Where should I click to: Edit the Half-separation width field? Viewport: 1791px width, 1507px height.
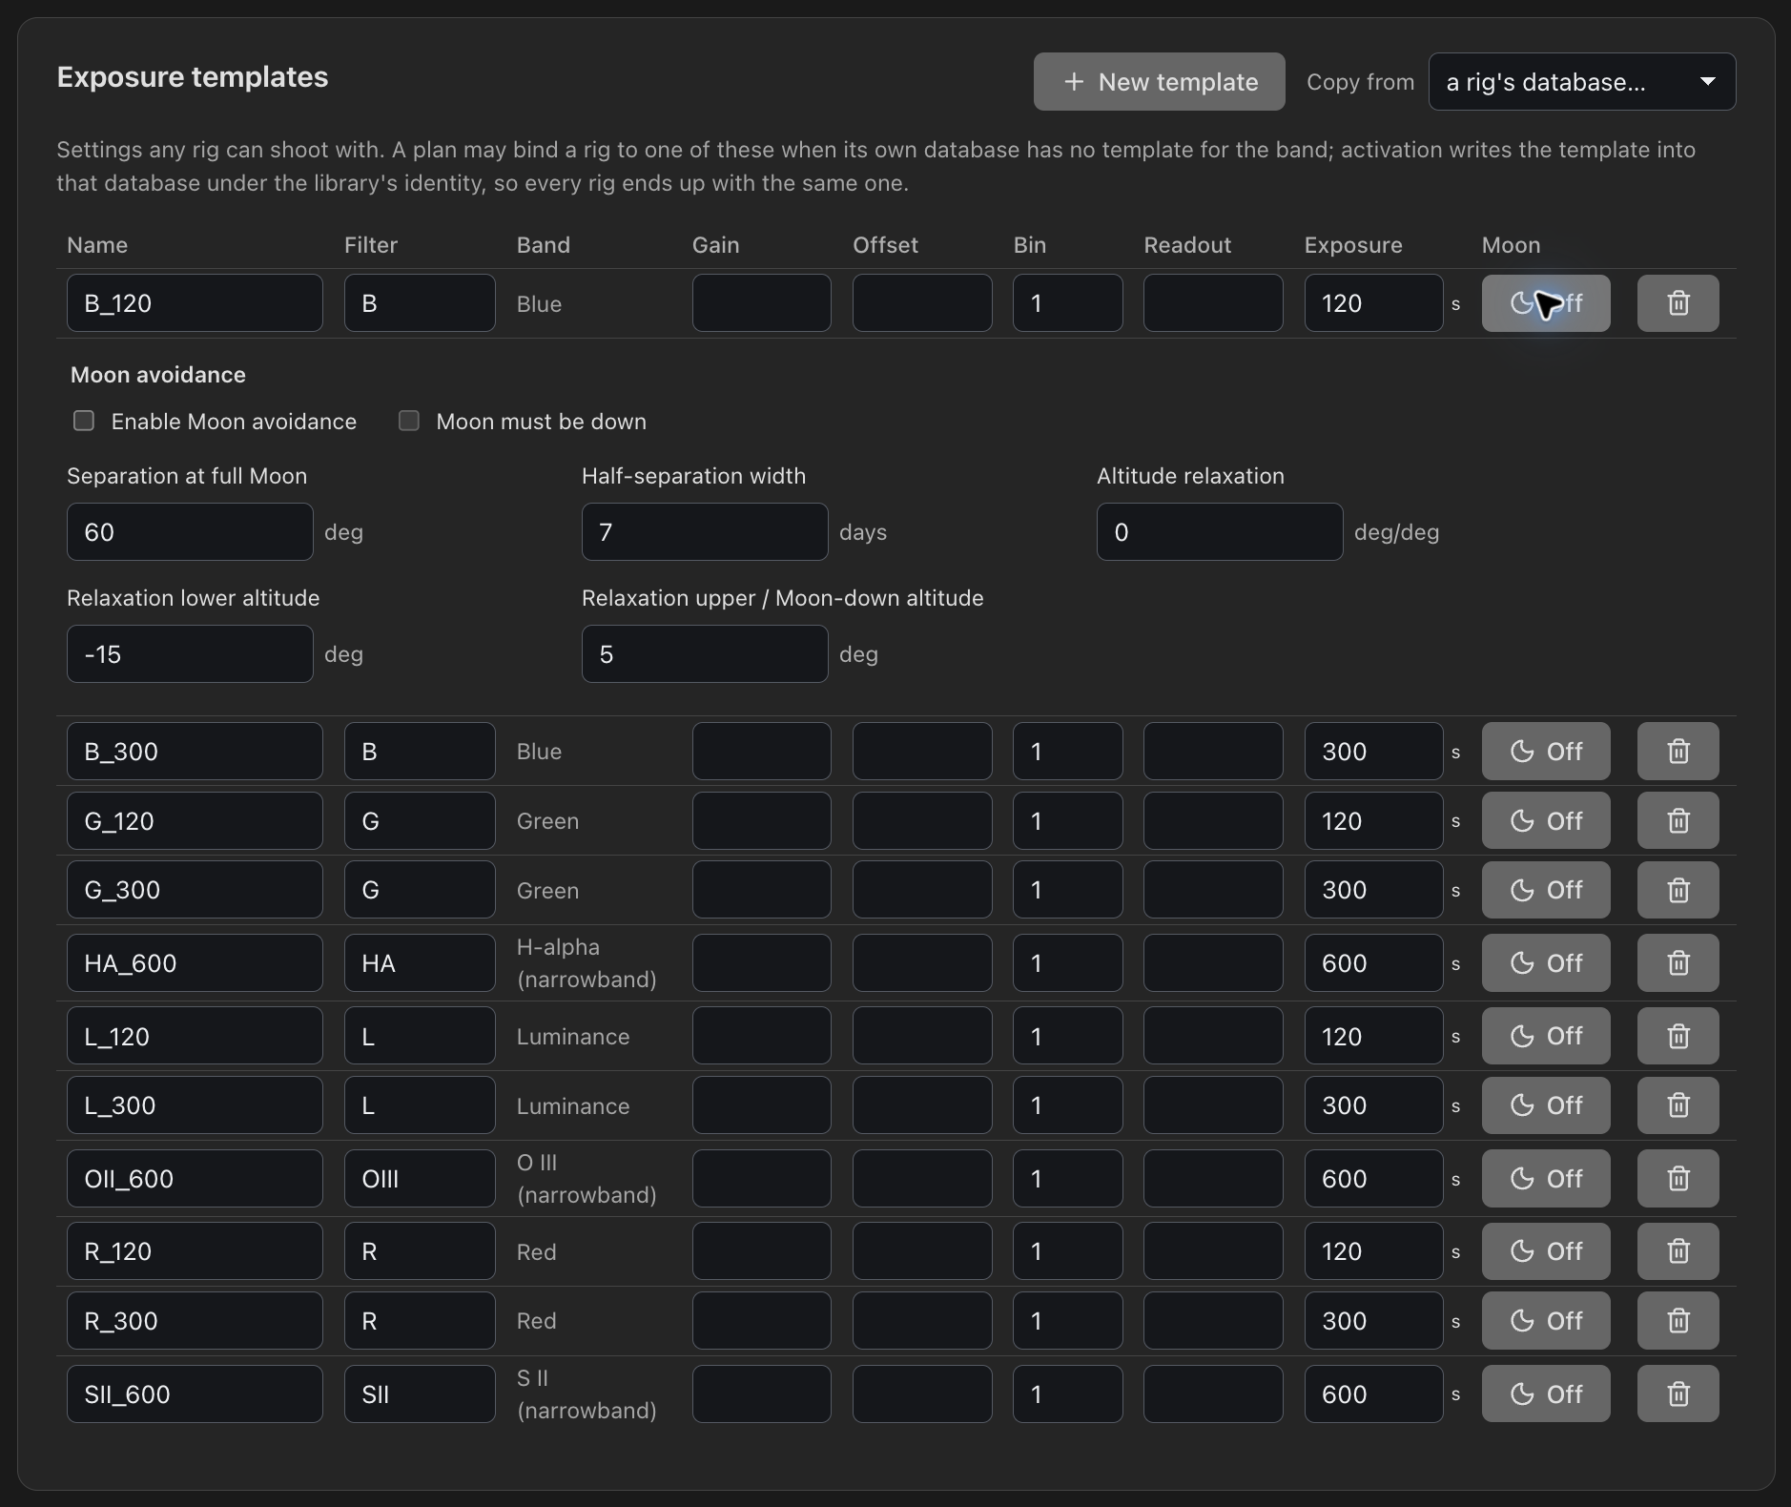(x=705, y=532)
